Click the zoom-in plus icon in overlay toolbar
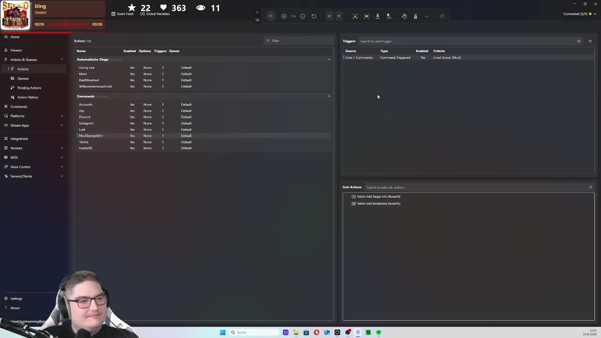This screenshot has width=601, height=338. [284, 16]
